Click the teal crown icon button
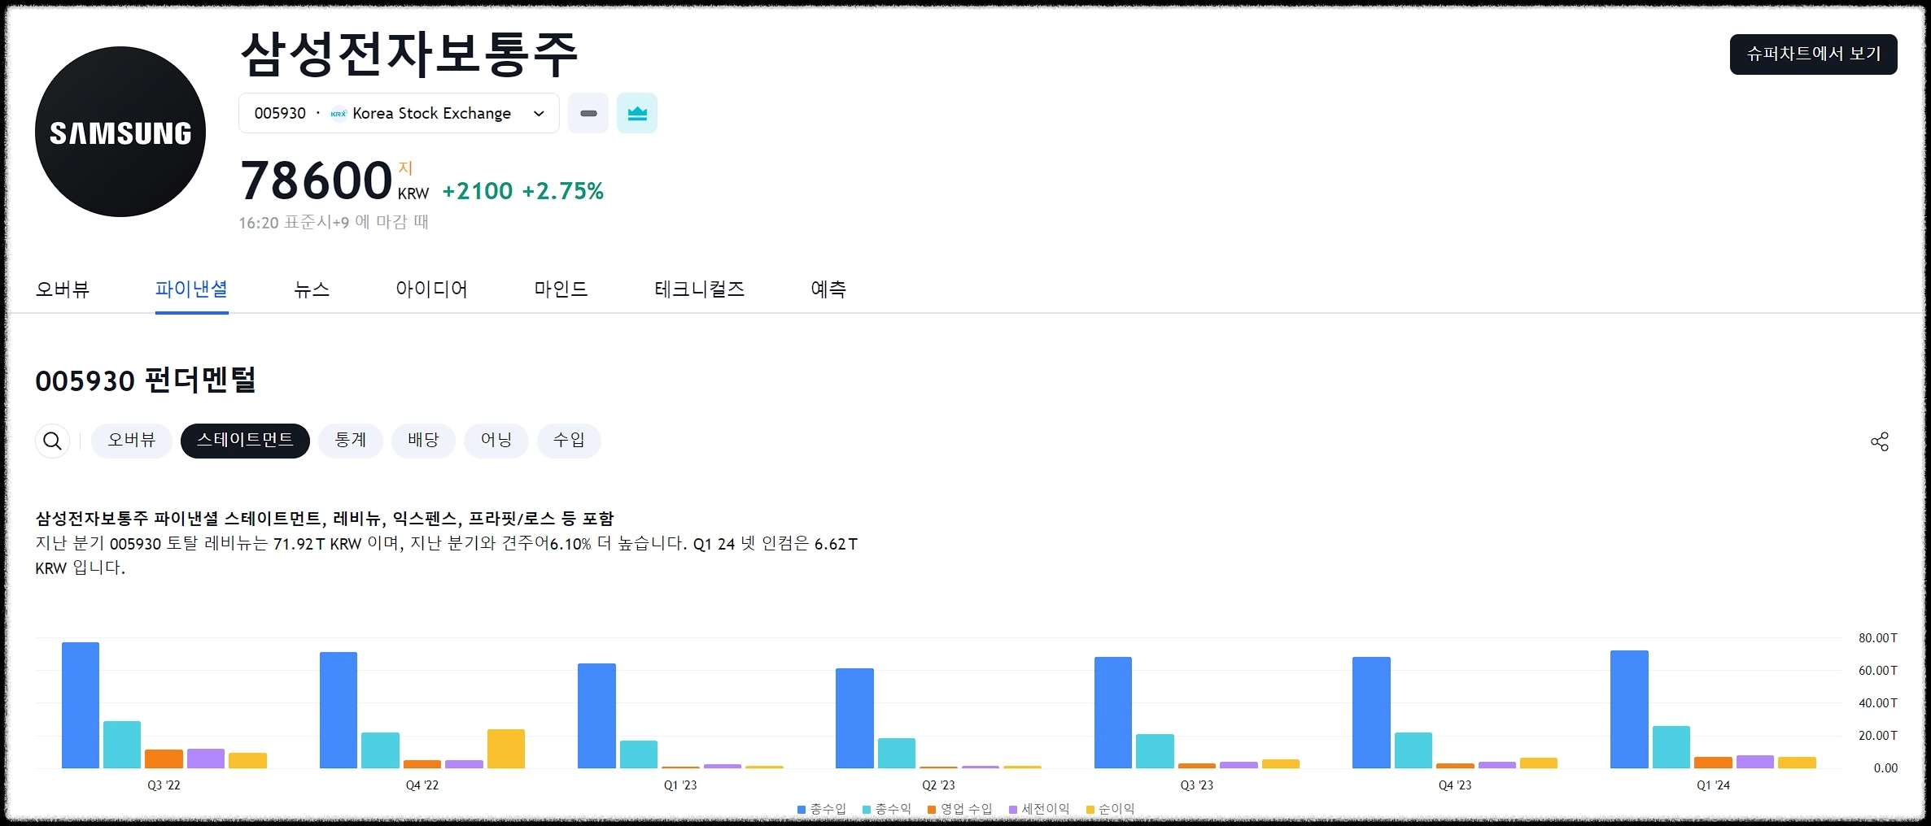Viewport: 1931px width, 826px height. point(637,113)
